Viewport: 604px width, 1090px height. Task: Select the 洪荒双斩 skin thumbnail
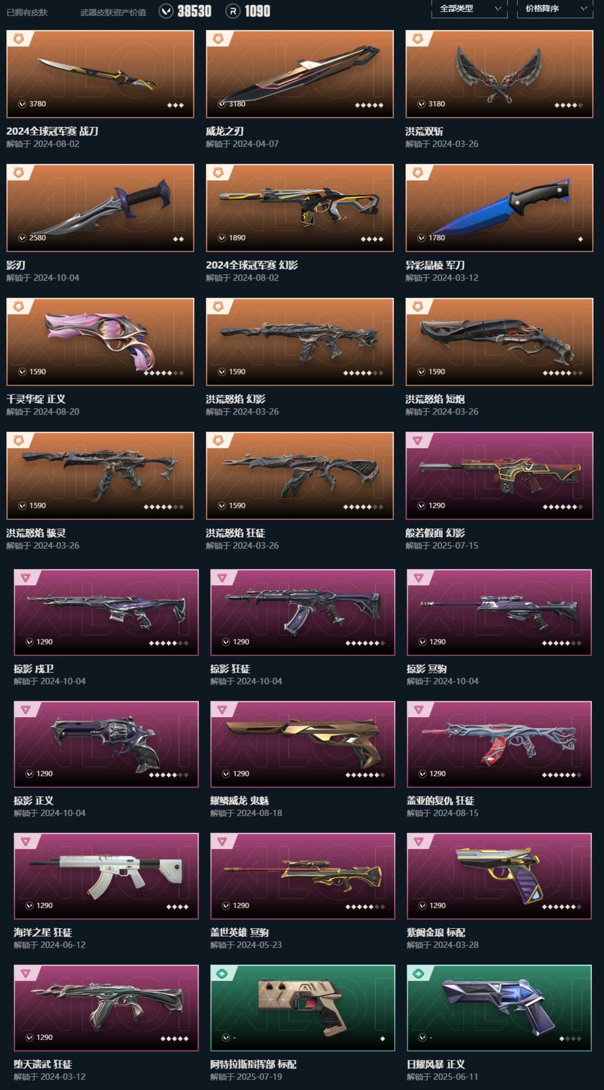tap(499, 74)
